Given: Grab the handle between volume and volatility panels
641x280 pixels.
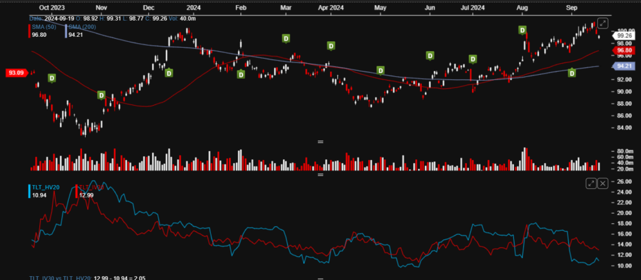Looking at the screenshot, I should pyautogui.click(x=320, y=175).
